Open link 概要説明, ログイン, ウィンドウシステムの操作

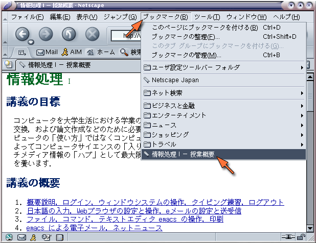tap(155, 202)
